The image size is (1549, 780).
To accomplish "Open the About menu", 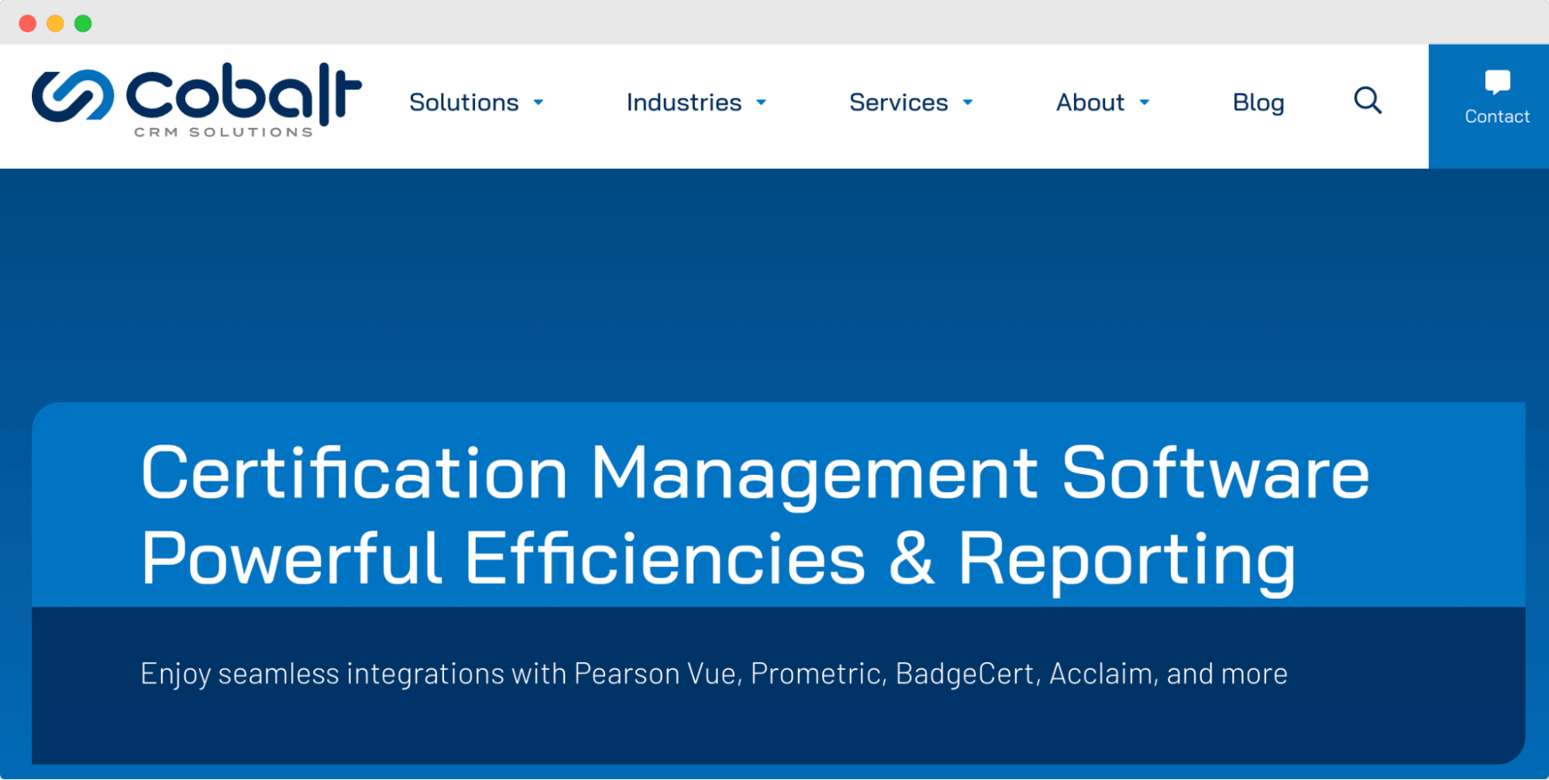I will 1089,102.
